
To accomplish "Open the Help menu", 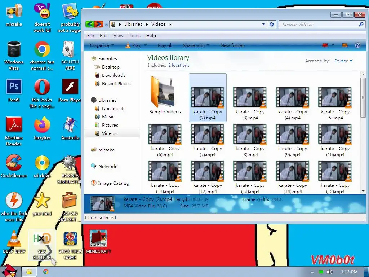I will pos(151,36).
